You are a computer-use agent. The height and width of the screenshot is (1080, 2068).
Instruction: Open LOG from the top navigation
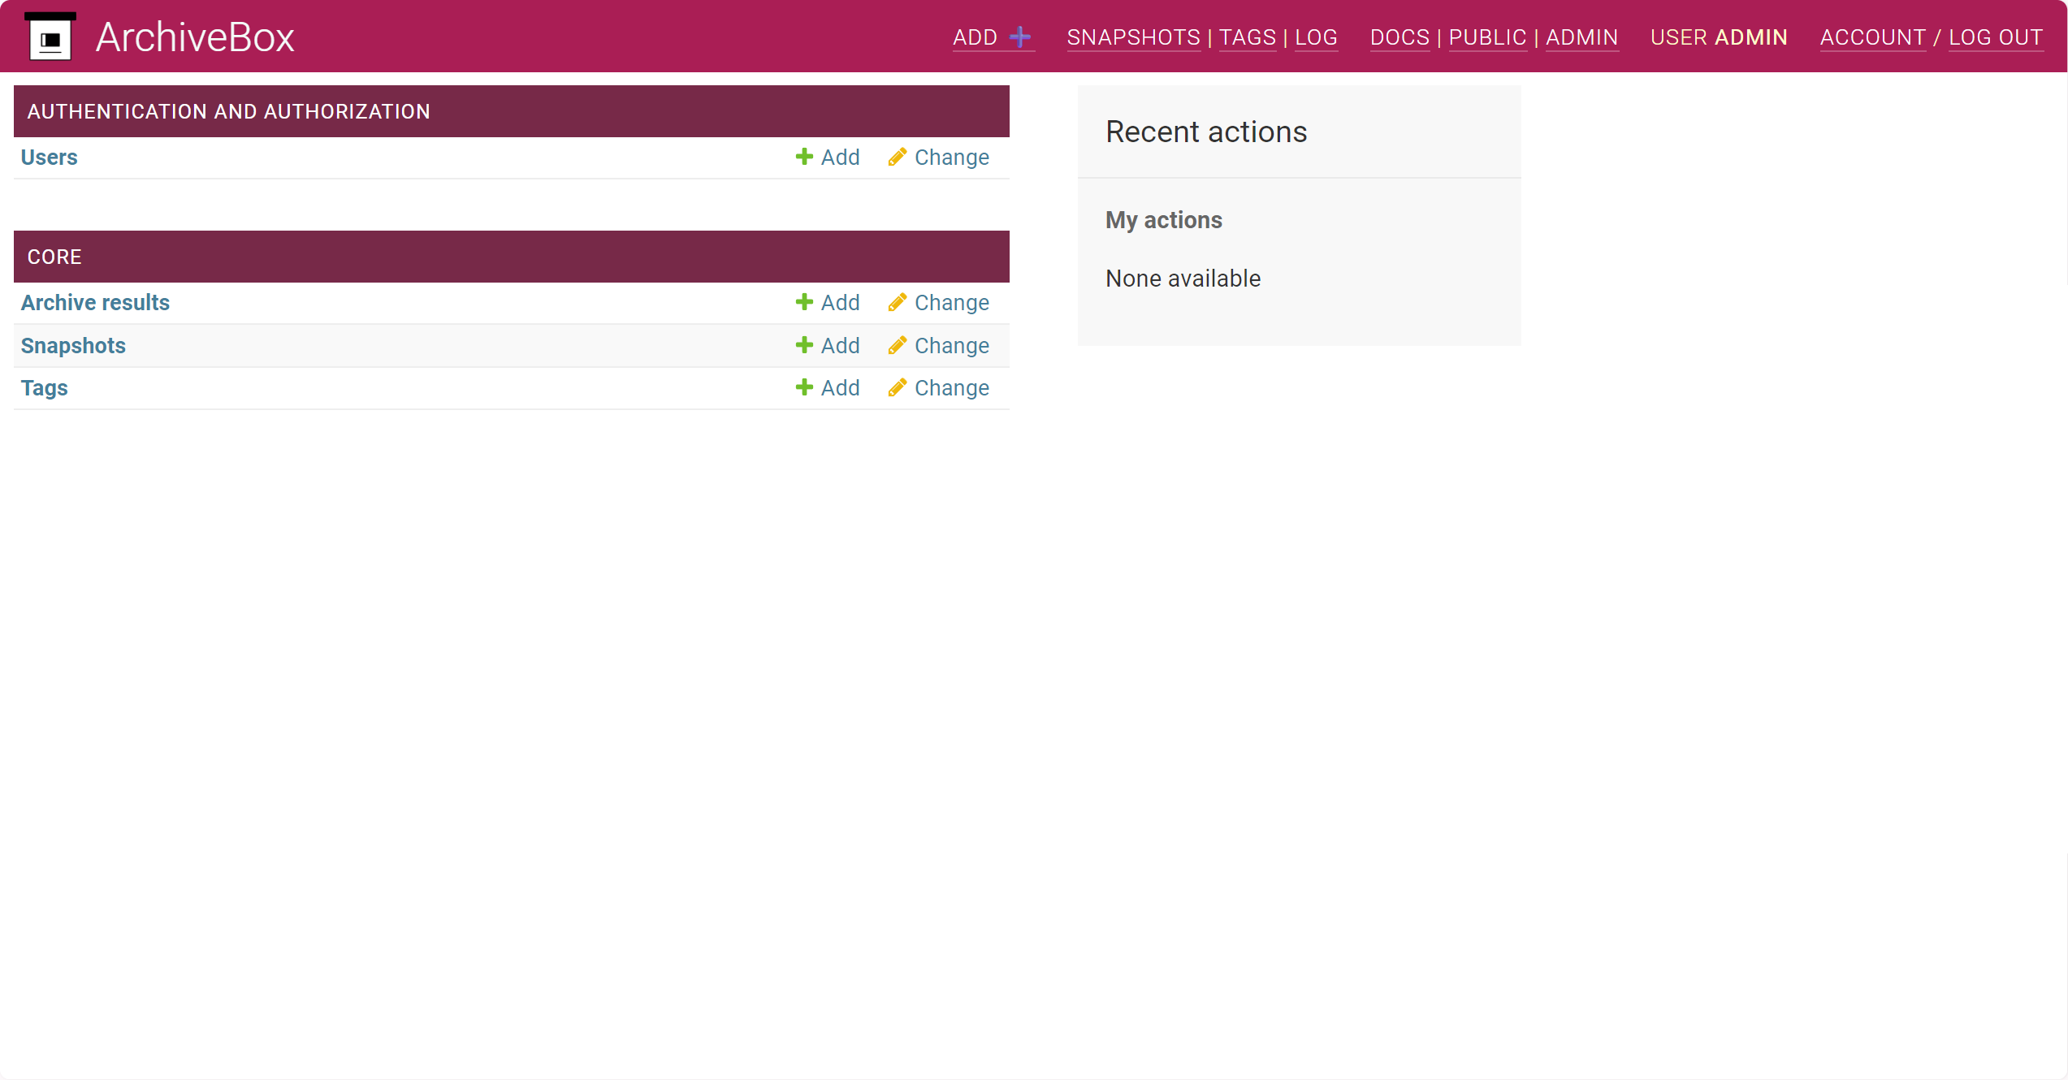(1316, 37)
